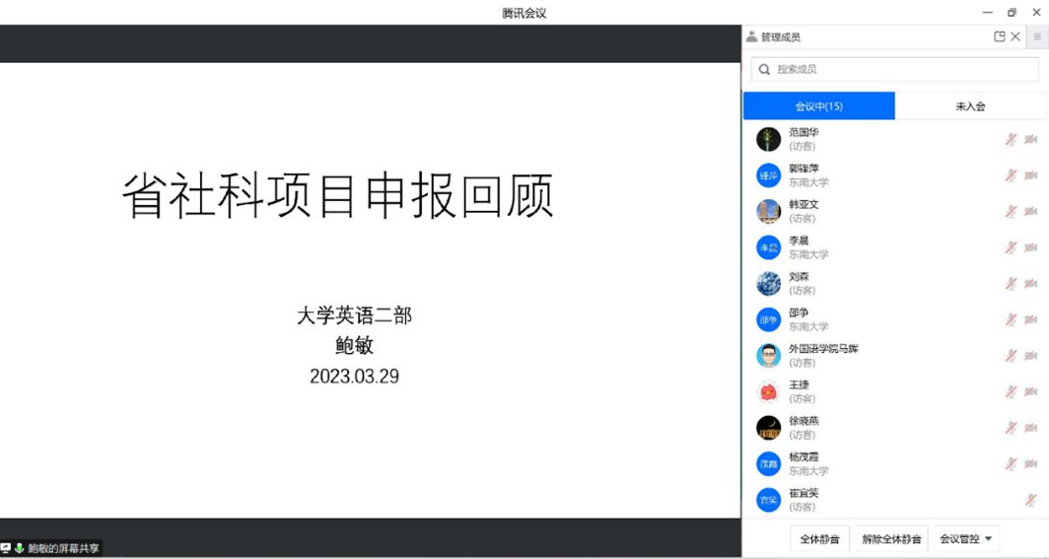Toggle microphone icon for 李晨
Screen dimensions: 1049x559
[1011, 247]
